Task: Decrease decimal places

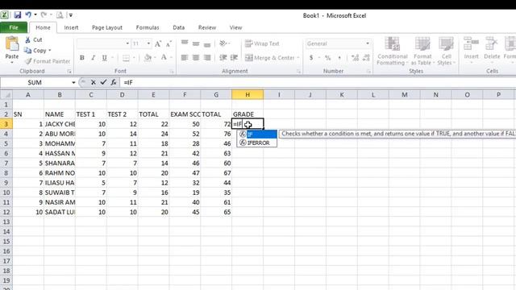Action: [x=366, y=58]
